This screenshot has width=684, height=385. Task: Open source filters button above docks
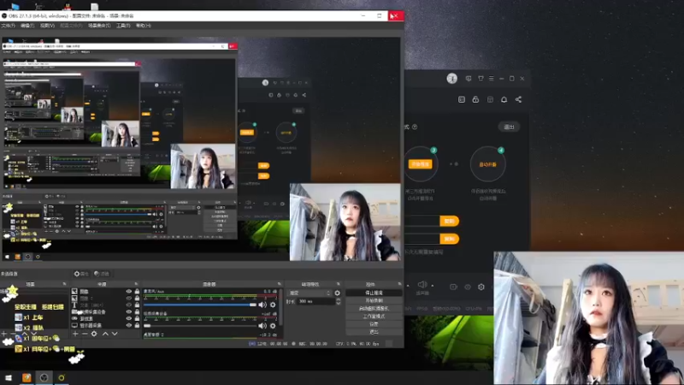(102, 274)
